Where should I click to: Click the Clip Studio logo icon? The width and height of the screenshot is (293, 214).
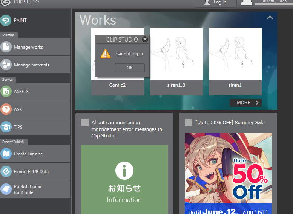6,3
